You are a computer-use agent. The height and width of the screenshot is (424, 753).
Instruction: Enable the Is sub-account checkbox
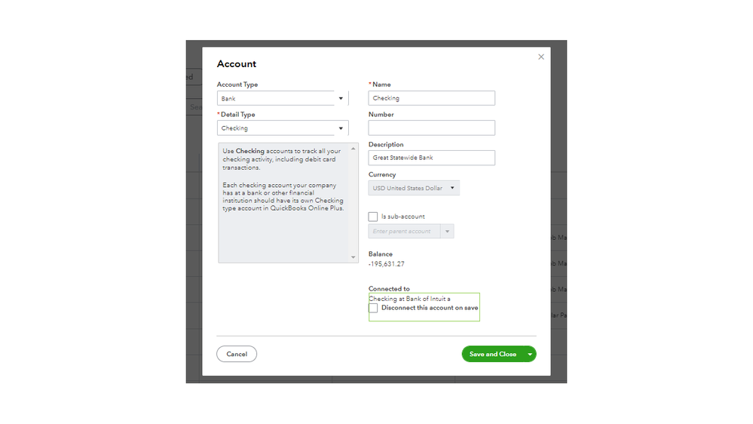pos(373,217)
